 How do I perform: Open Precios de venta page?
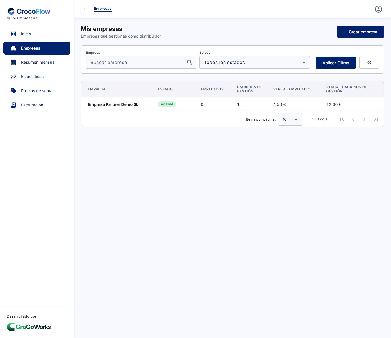[37, 91]
